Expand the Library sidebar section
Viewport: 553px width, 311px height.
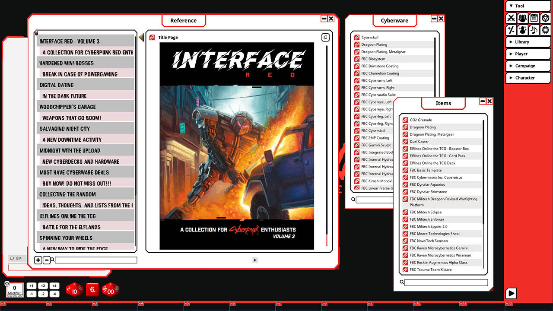528,41
